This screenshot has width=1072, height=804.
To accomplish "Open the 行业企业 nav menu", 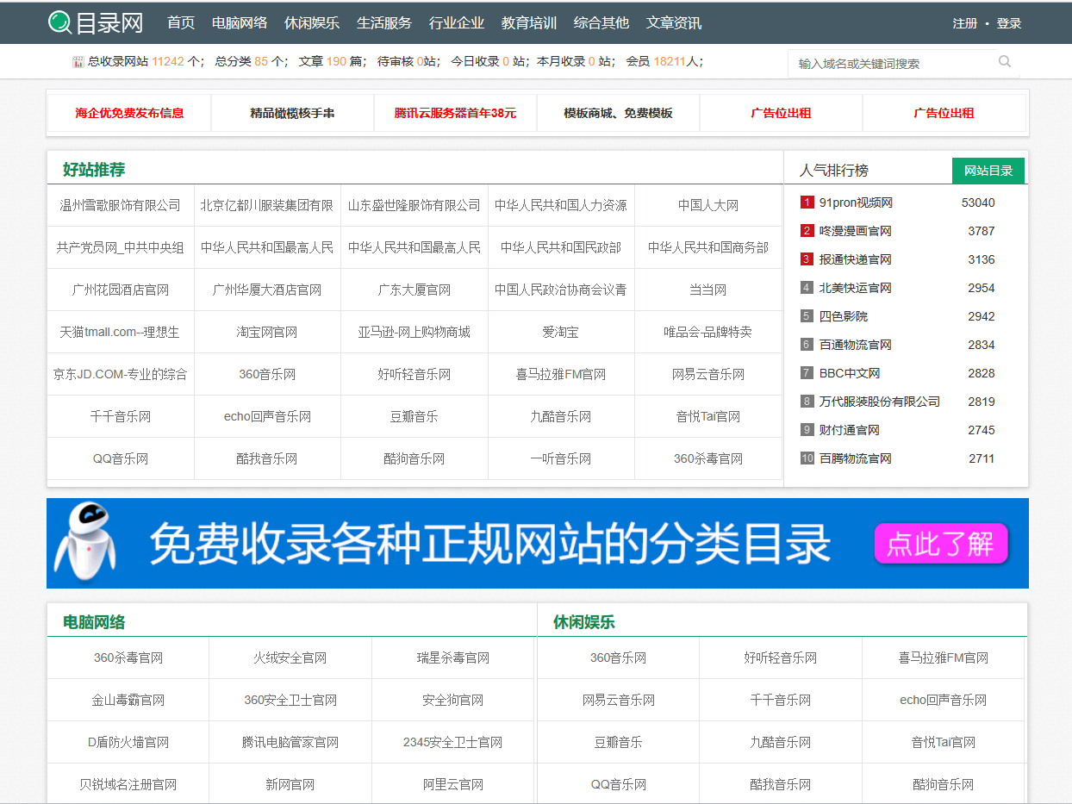I will 457,23.
